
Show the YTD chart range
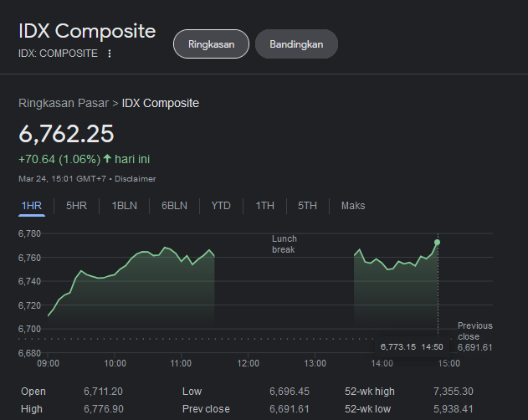(x=221, y=206)
